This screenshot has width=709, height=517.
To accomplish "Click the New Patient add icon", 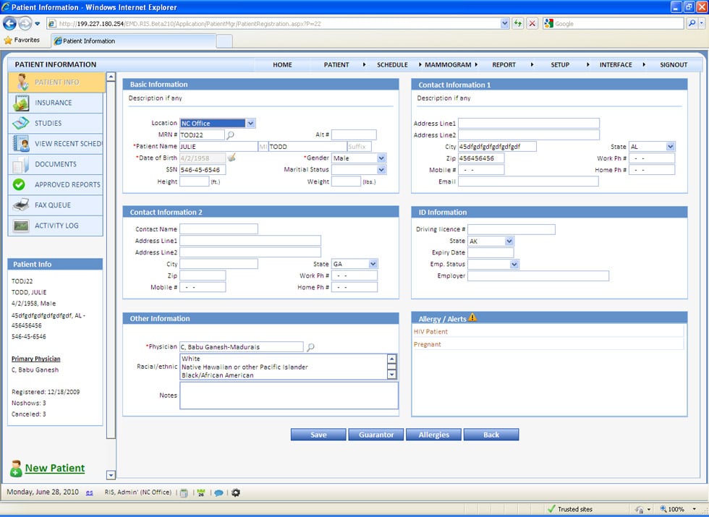I will (x=16, y=469).
